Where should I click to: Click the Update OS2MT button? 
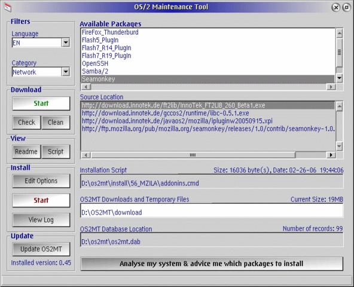pyautogui.click(x=41, y=249)
